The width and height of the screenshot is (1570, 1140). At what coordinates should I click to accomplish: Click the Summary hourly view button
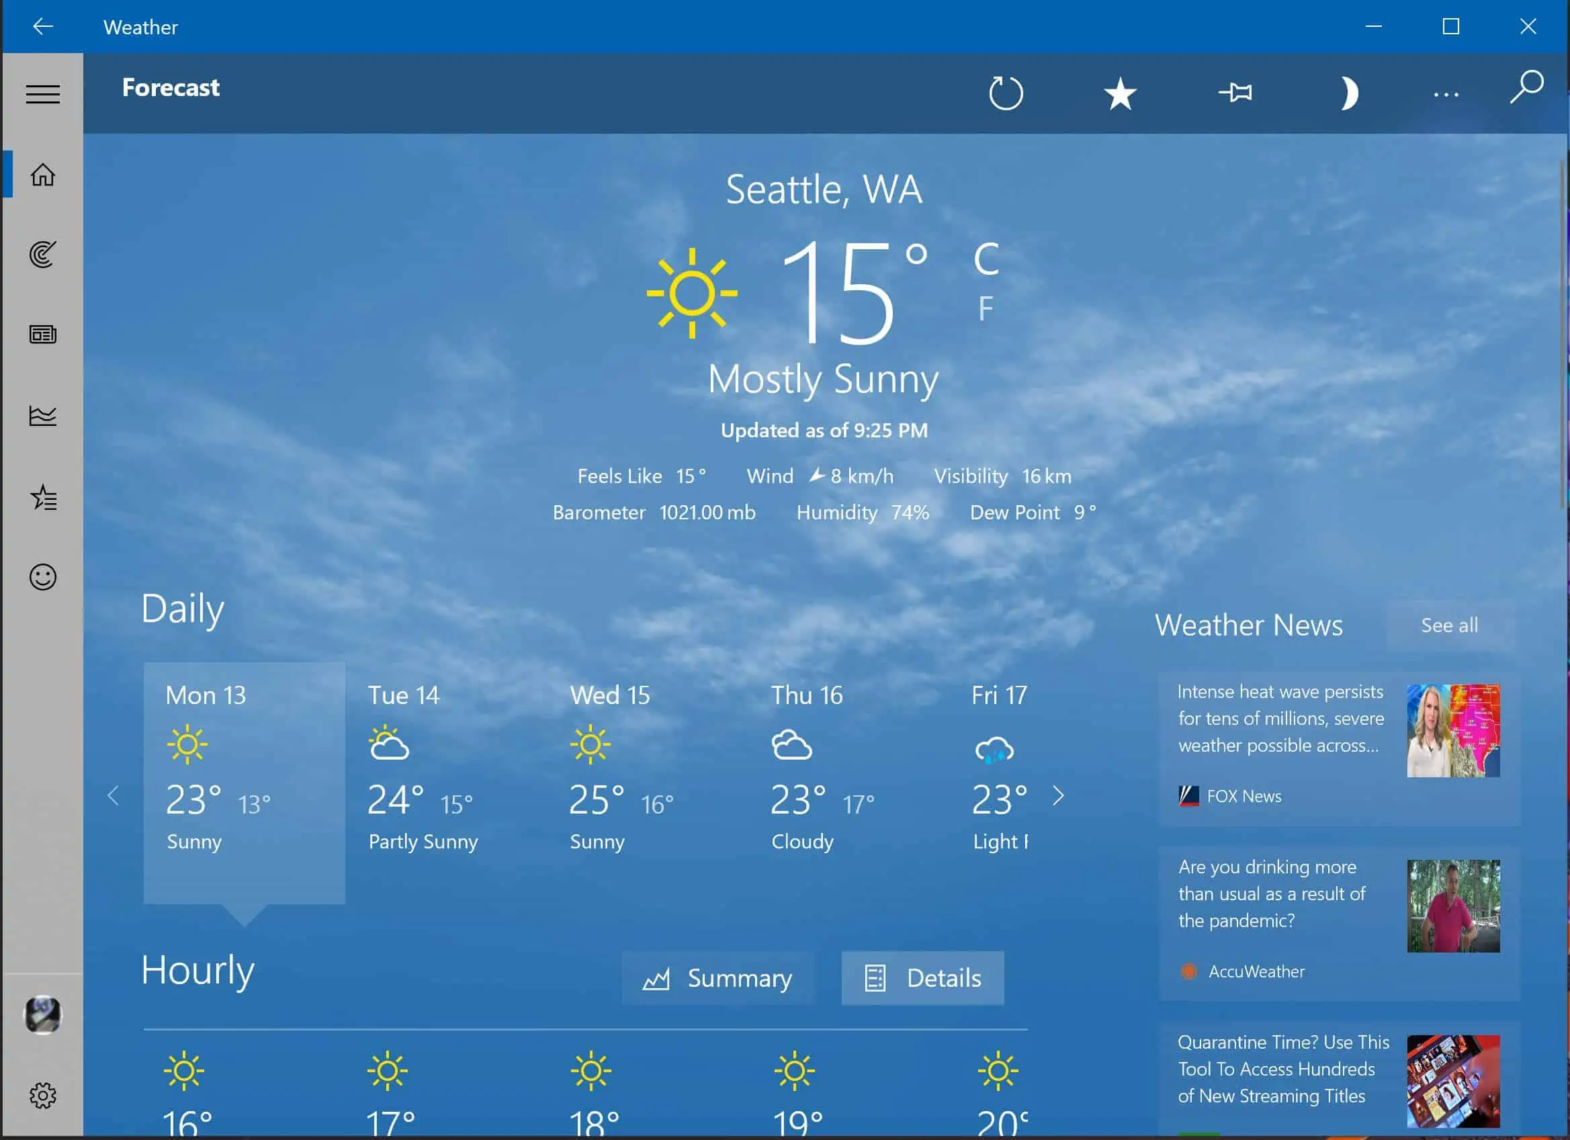[717, 977]
